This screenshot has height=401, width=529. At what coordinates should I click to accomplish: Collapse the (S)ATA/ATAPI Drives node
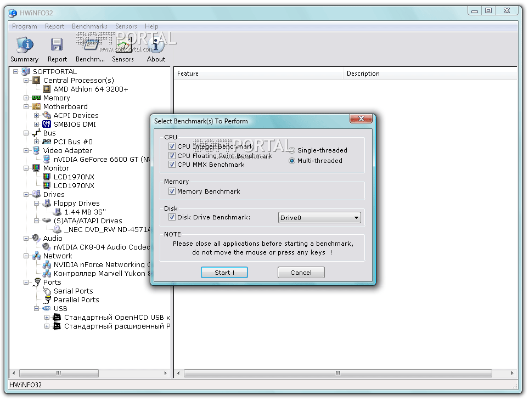(36, 221)
